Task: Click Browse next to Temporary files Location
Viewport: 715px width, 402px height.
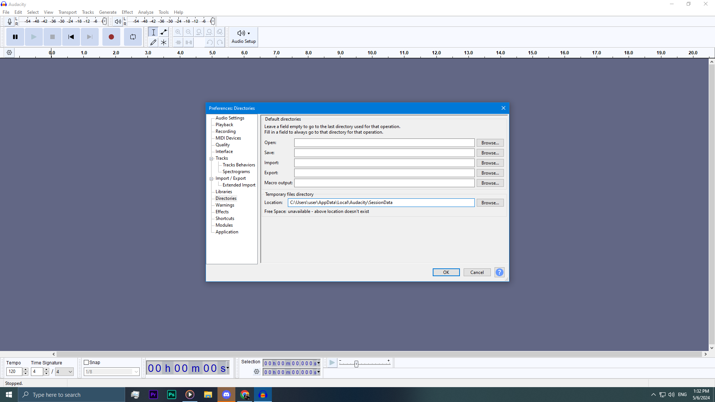Action: coord(490,203)
